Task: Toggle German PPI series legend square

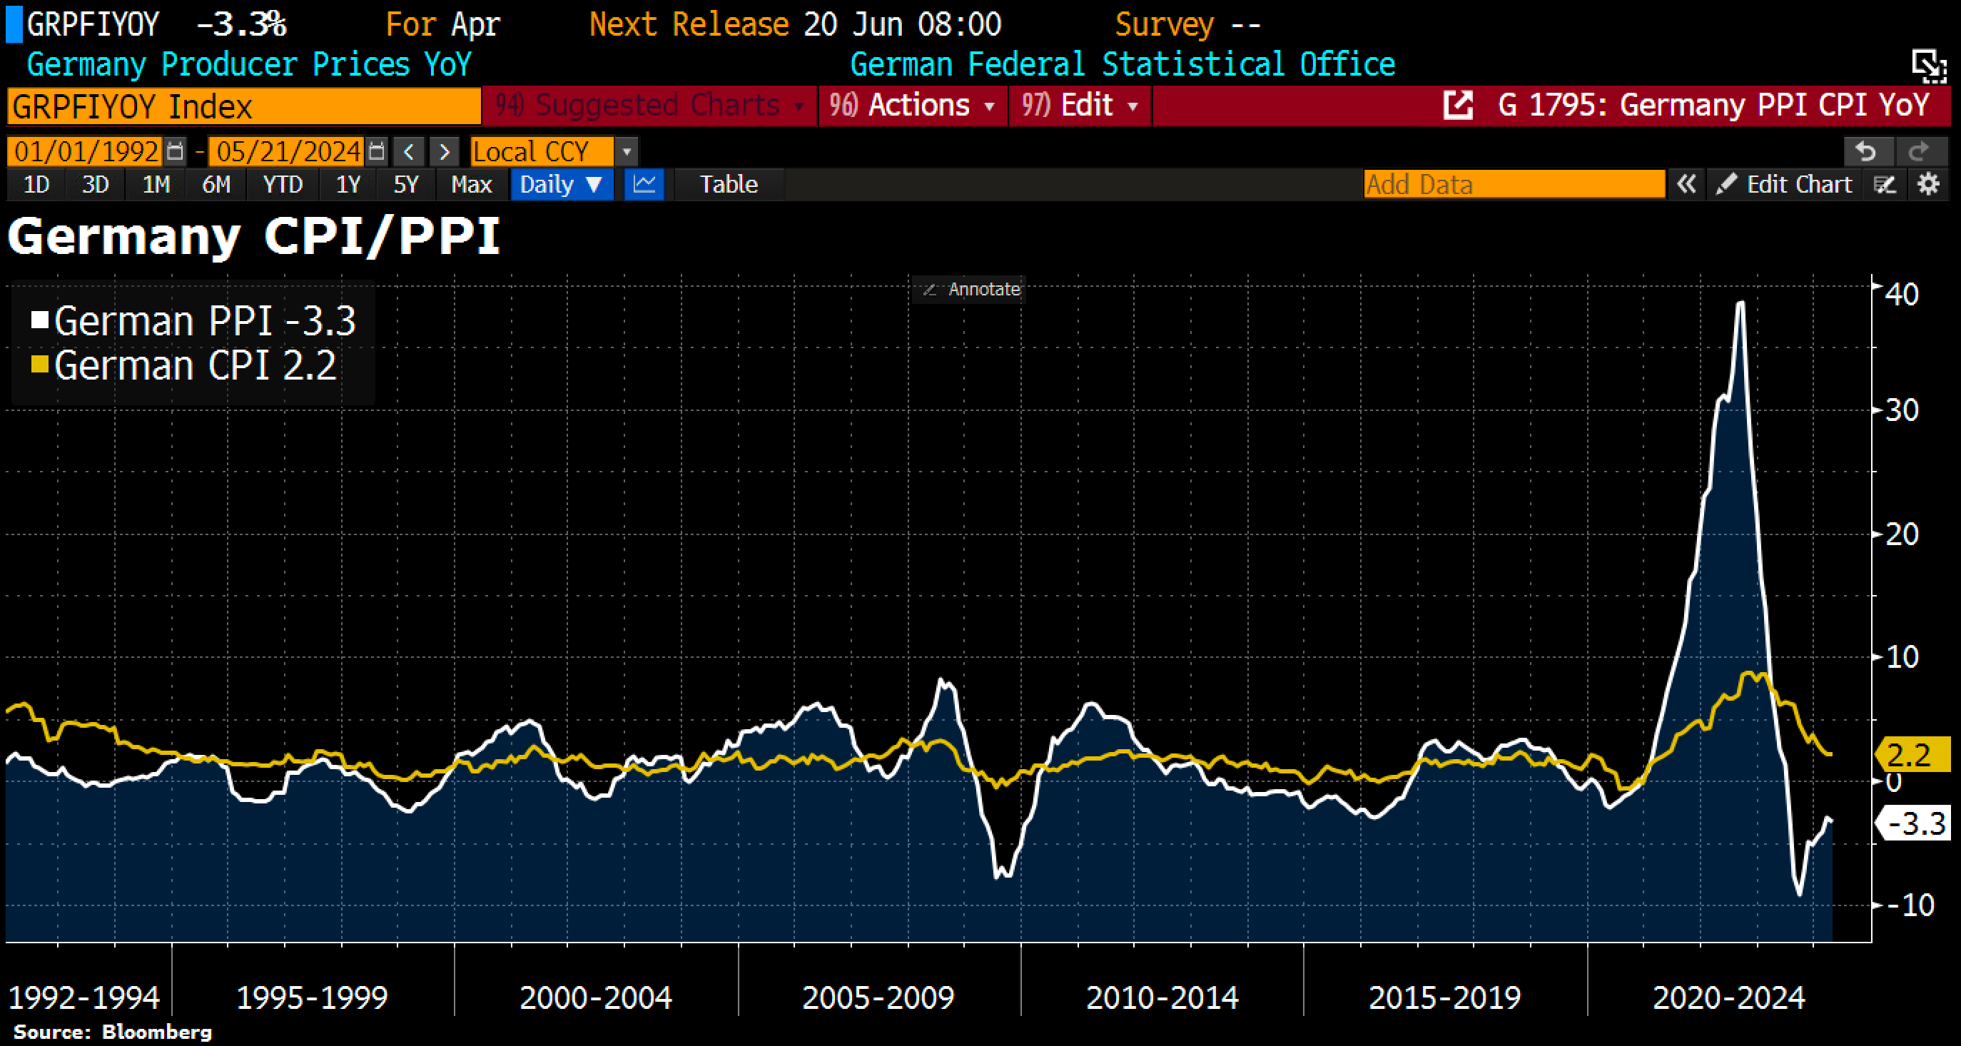Action: [39, 320]
